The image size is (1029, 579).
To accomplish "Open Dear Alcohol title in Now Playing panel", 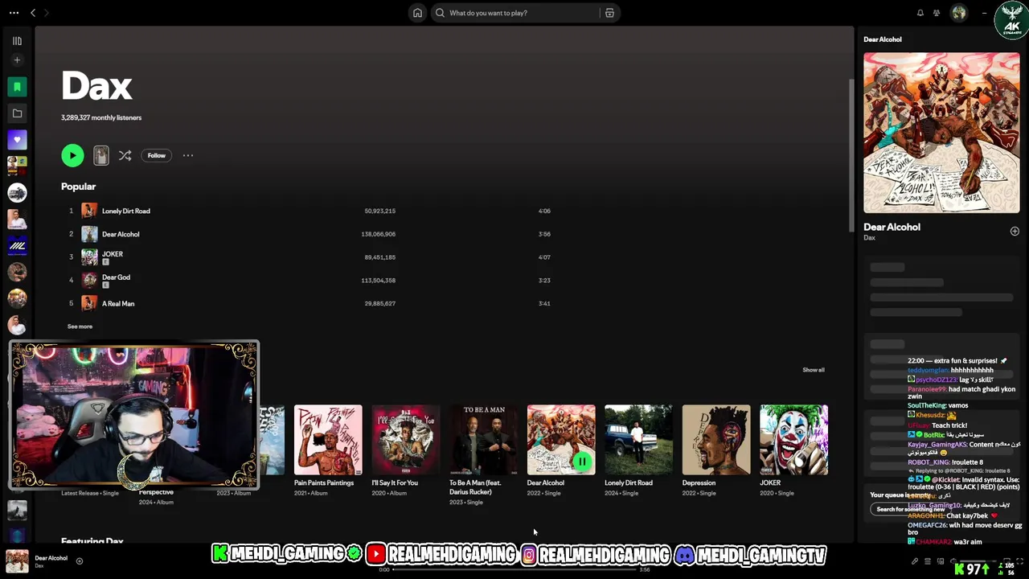I will pos(892,227).
